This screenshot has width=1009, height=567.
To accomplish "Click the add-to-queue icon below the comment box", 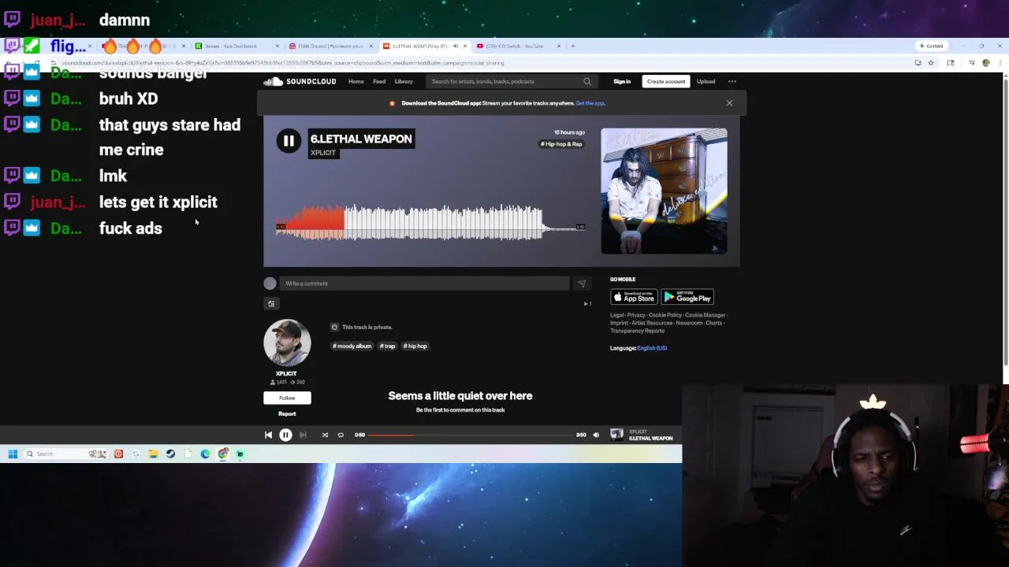I will [271, 303].
